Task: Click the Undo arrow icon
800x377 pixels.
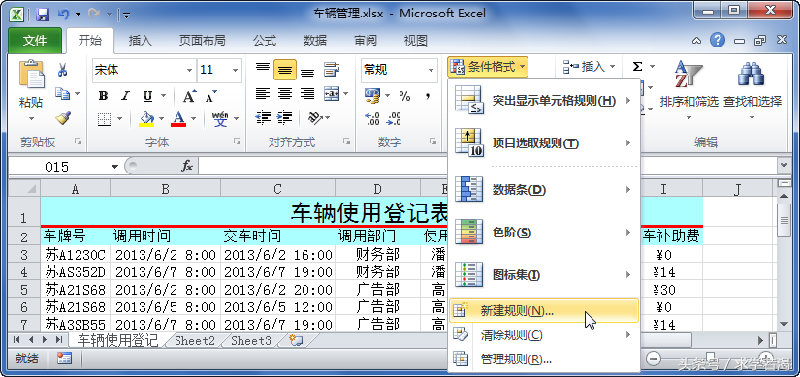Action: [64, 15]
